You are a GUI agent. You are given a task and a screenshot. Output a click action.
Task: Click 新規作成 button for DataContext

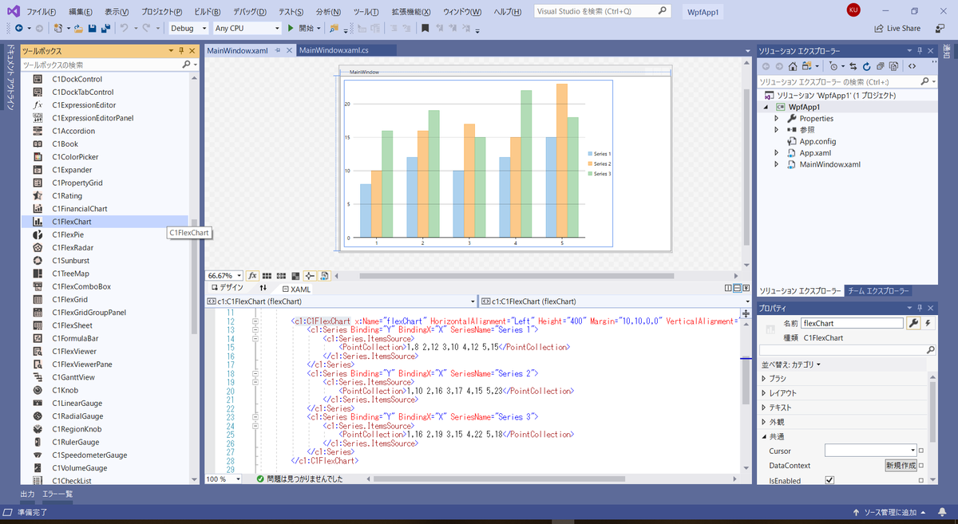[901, 466]
